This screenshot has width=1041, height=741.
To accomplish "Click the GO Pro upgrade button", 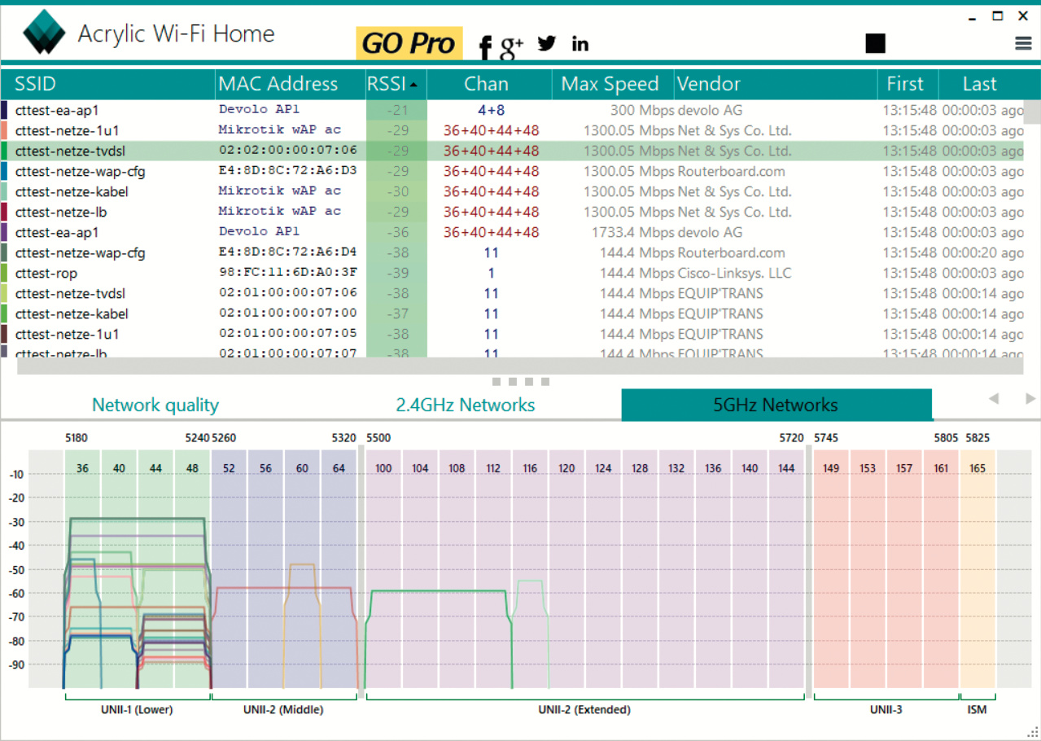I will point(409,43).
